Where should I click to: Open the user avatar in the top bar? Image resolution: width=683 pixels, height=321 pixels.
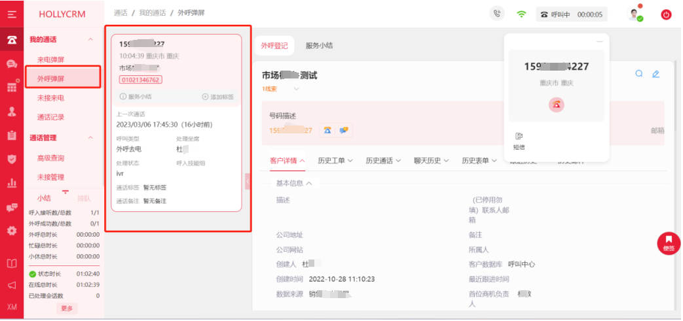634,14
